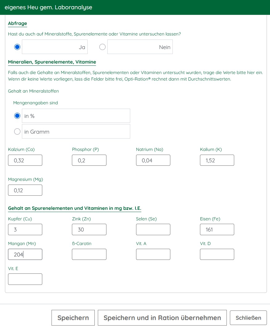Screen dimensions: 270x329
Task: Choose 'in %' for mineral amounts
Action: click(x=17, y=116)
